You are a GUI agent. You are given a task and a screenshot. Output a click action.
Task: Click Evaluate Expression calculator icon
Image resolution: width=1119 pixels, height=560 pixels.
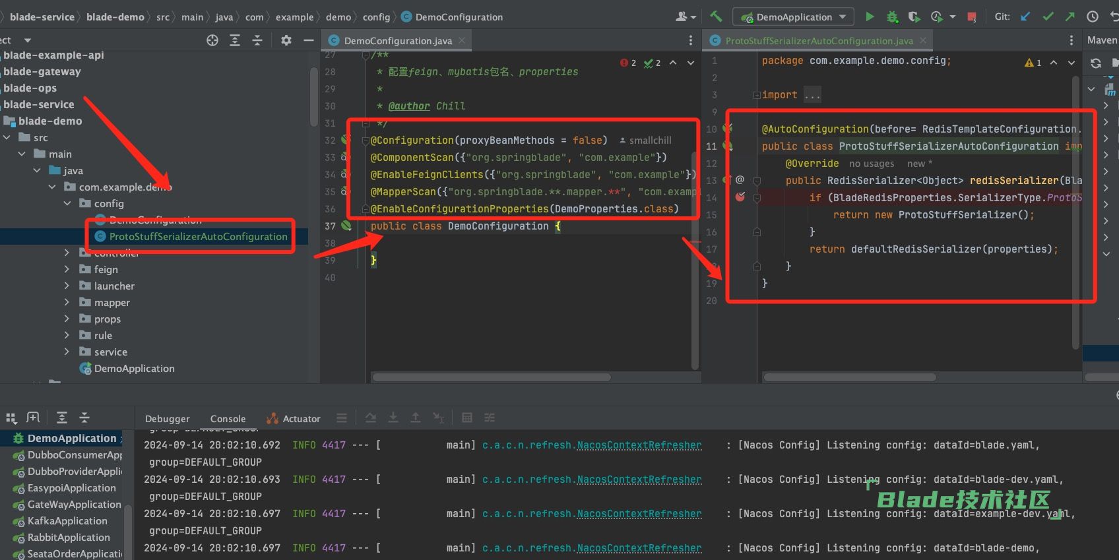pyautogui.click(x=467, y=418)
